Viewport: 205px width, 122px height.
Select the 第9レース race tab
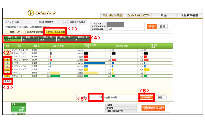[48, 39]
